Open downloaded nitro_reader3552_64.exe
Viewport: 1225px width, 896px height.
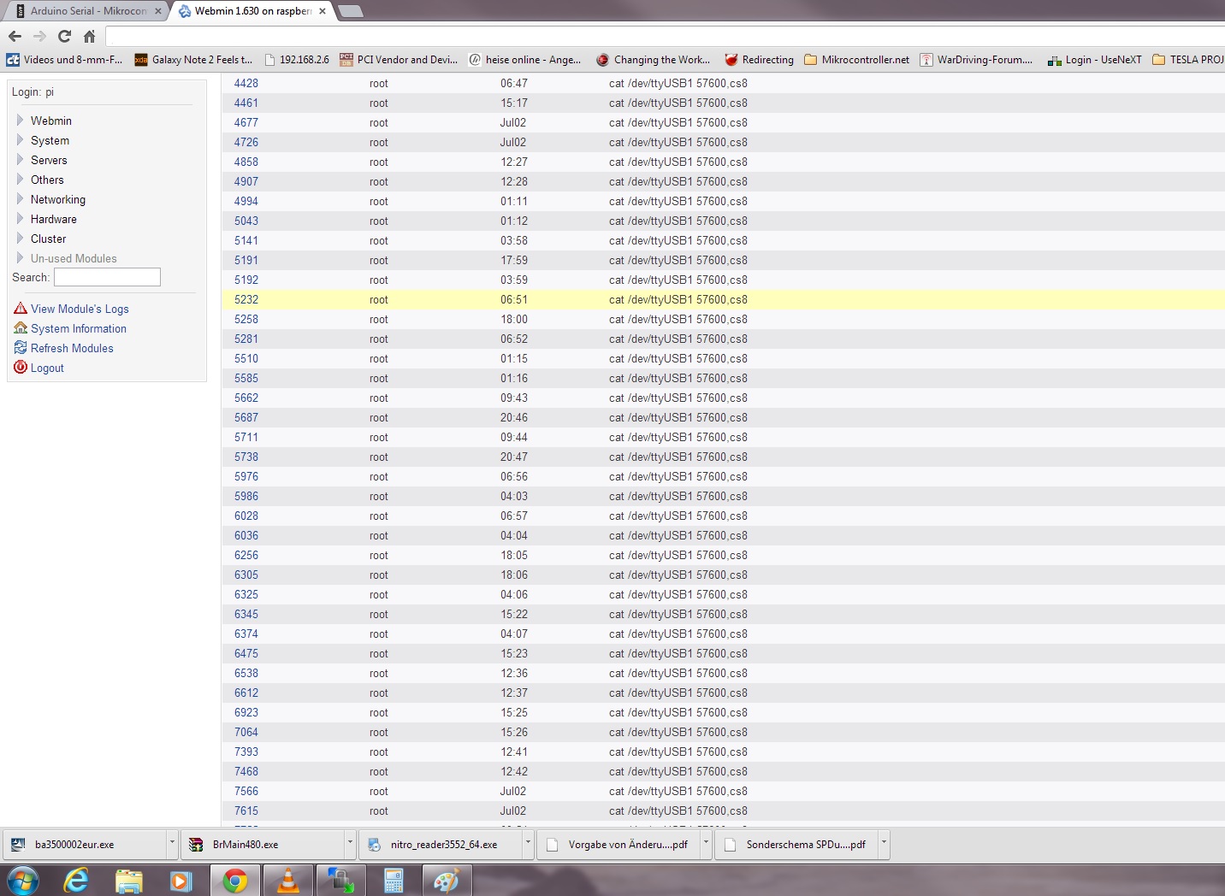tap(441, 845)
